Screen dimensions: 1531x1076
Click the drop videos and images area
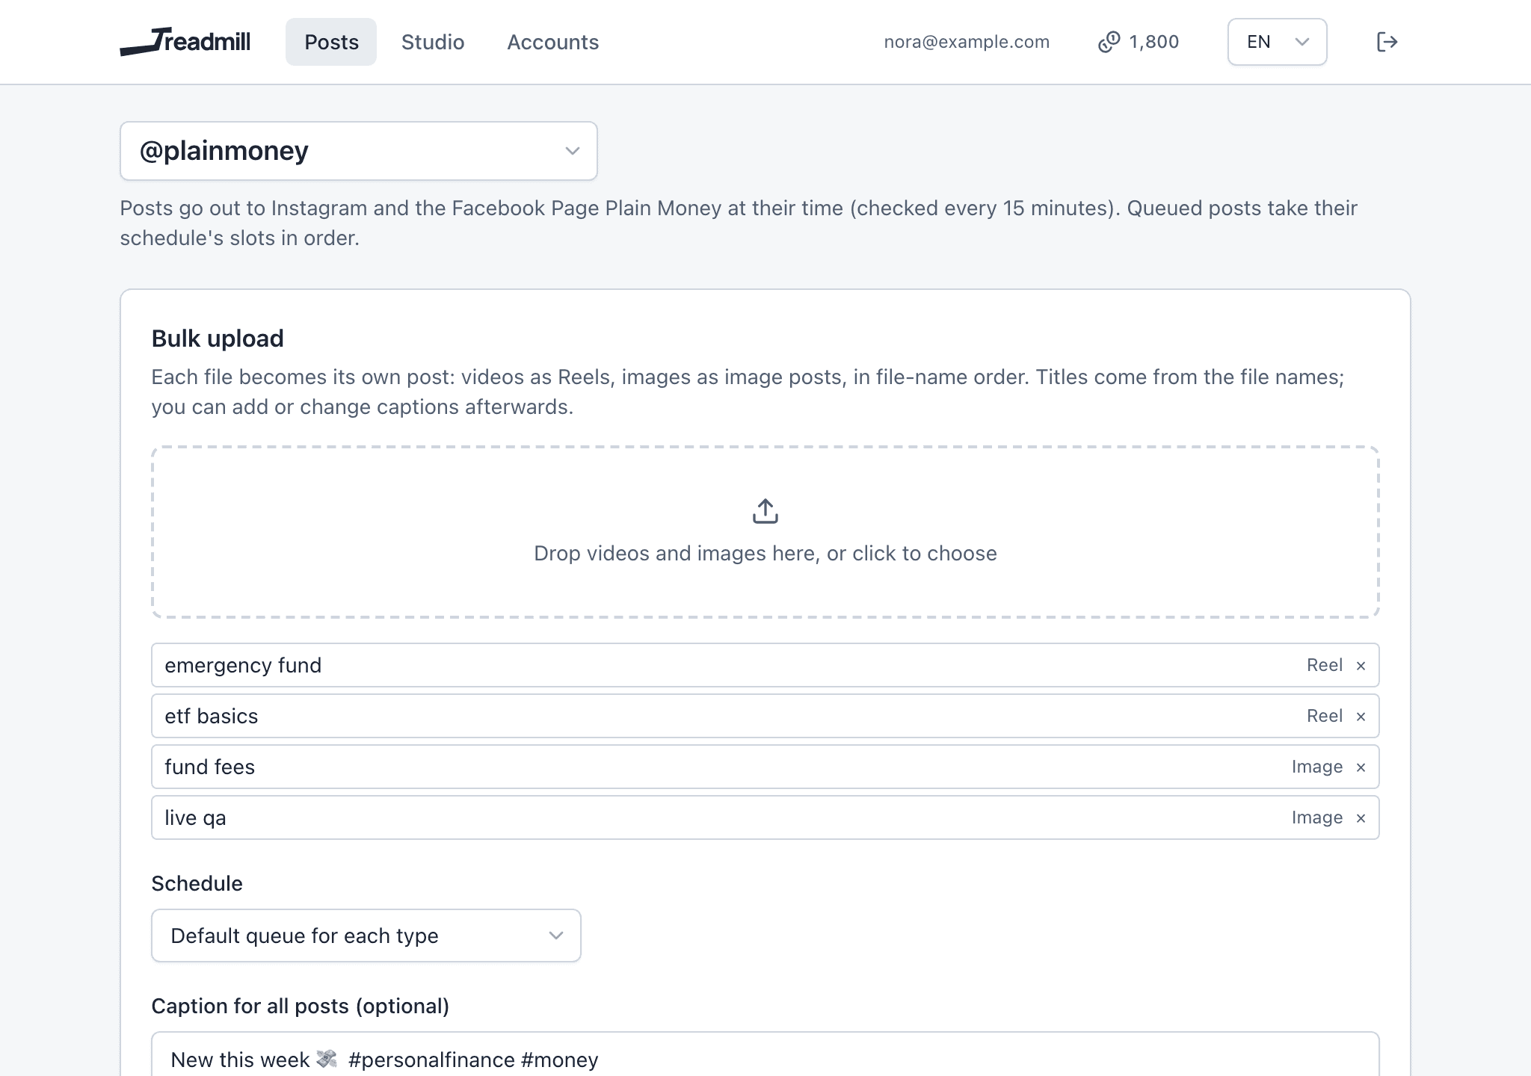(x=765, y=532)
